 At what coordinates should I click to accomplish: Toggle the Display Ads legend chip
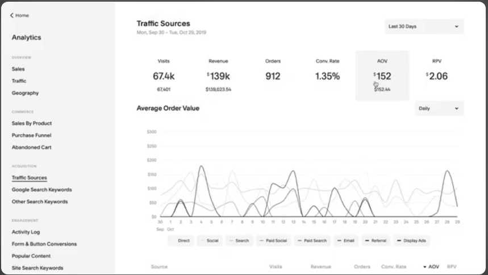click(x=411, y=240)
